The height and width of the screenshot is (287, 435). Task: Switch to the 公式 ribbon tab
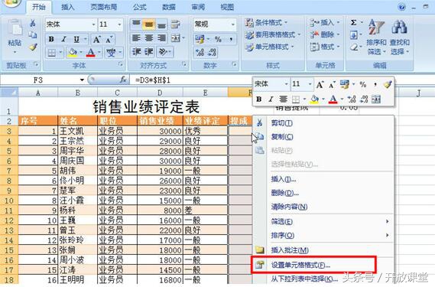[140, 7]
